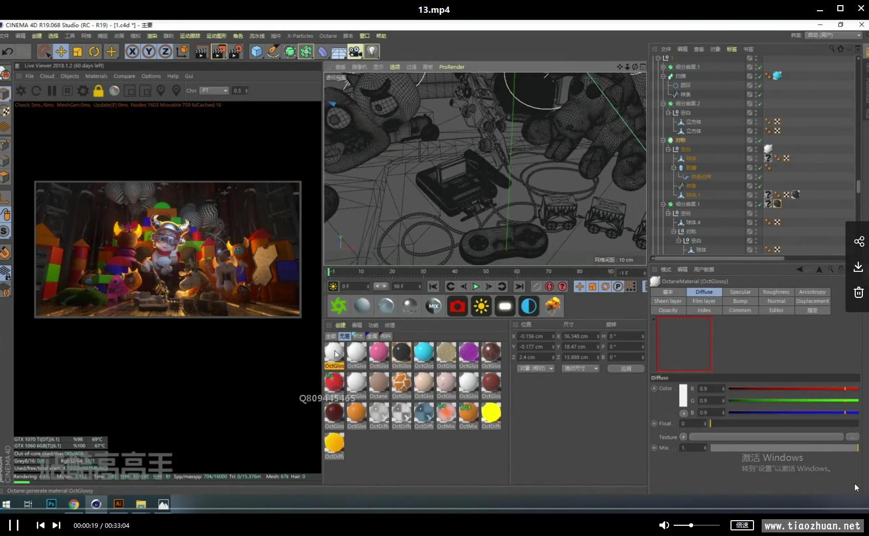Screen dimensions: 869x536
Task: Click the Texture browse ... button
Action: pos(852,437)
